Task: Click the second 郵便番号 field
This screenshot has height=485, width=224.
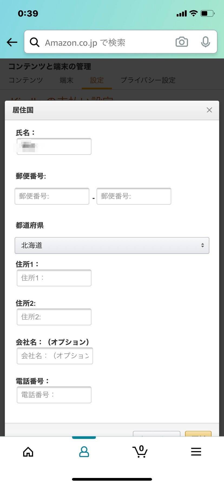Action: pyautogui.click(x=134, y=196)
